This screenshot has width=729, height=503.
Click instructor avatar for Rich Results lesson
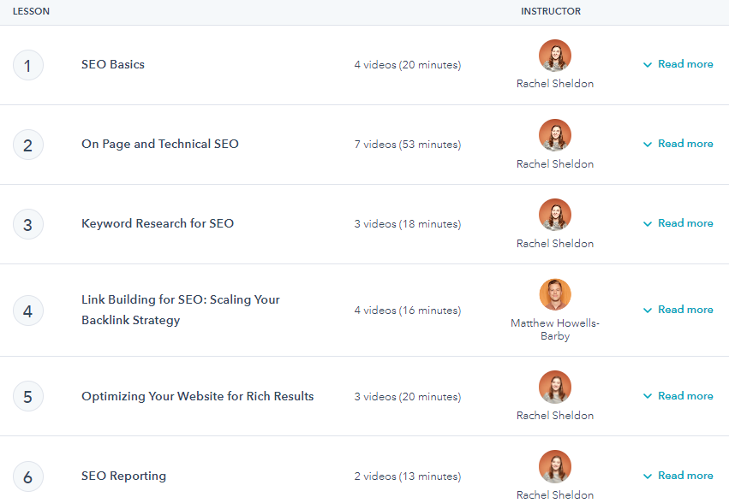[555, 387]
